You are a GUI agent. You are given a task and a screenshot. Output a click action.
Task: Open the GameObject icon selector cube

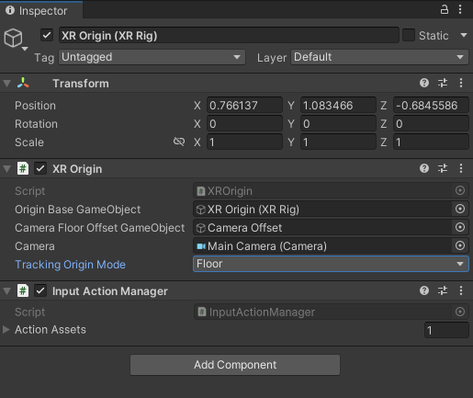[14, 39]
